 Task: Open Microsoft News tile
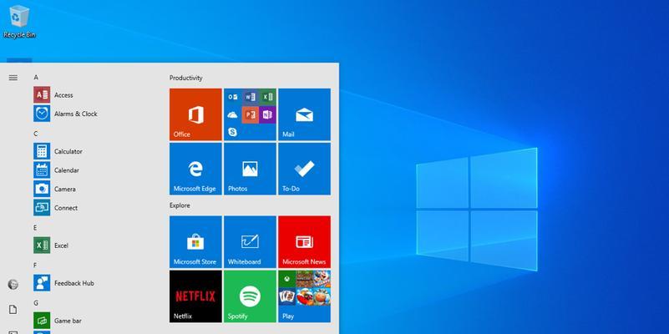(x=304, y=242)
